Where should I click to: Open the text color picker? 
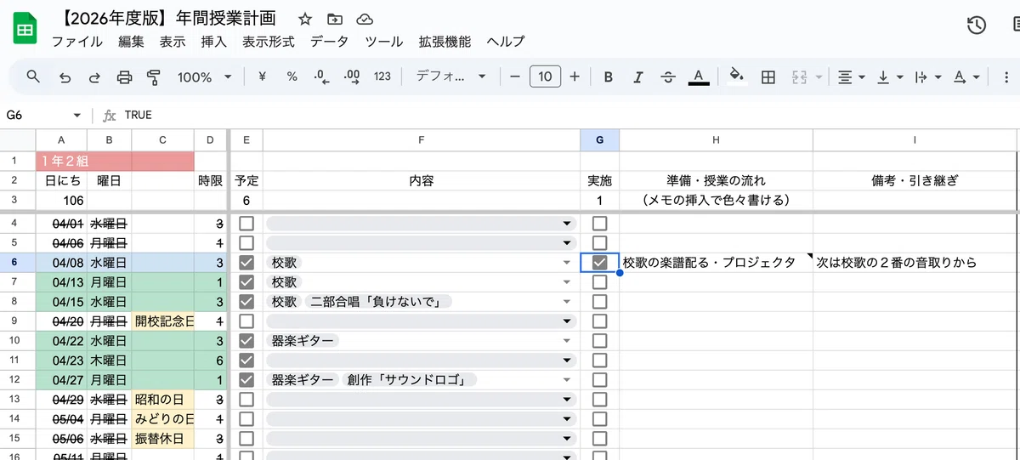(699, 77)
